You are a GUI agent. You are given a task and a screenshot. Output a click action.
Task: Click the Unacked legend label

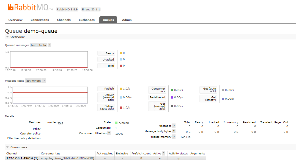click(x=106, y=60)
